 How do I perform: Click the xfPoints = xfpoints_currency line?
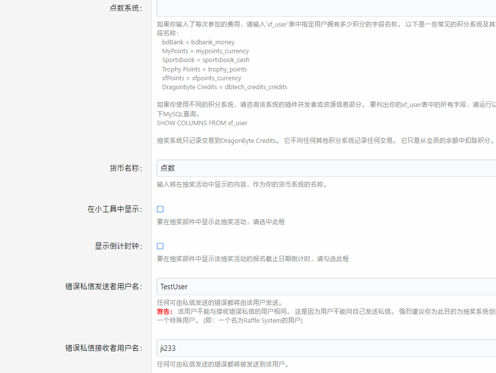click(201, 78)
